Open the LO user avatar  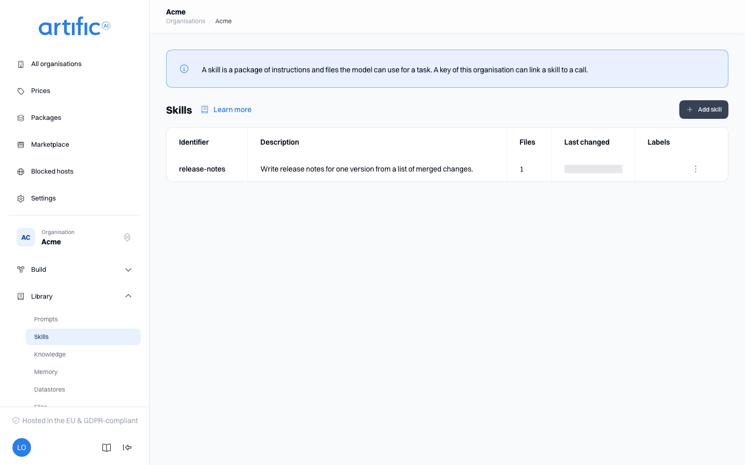(x=22, y=447)
